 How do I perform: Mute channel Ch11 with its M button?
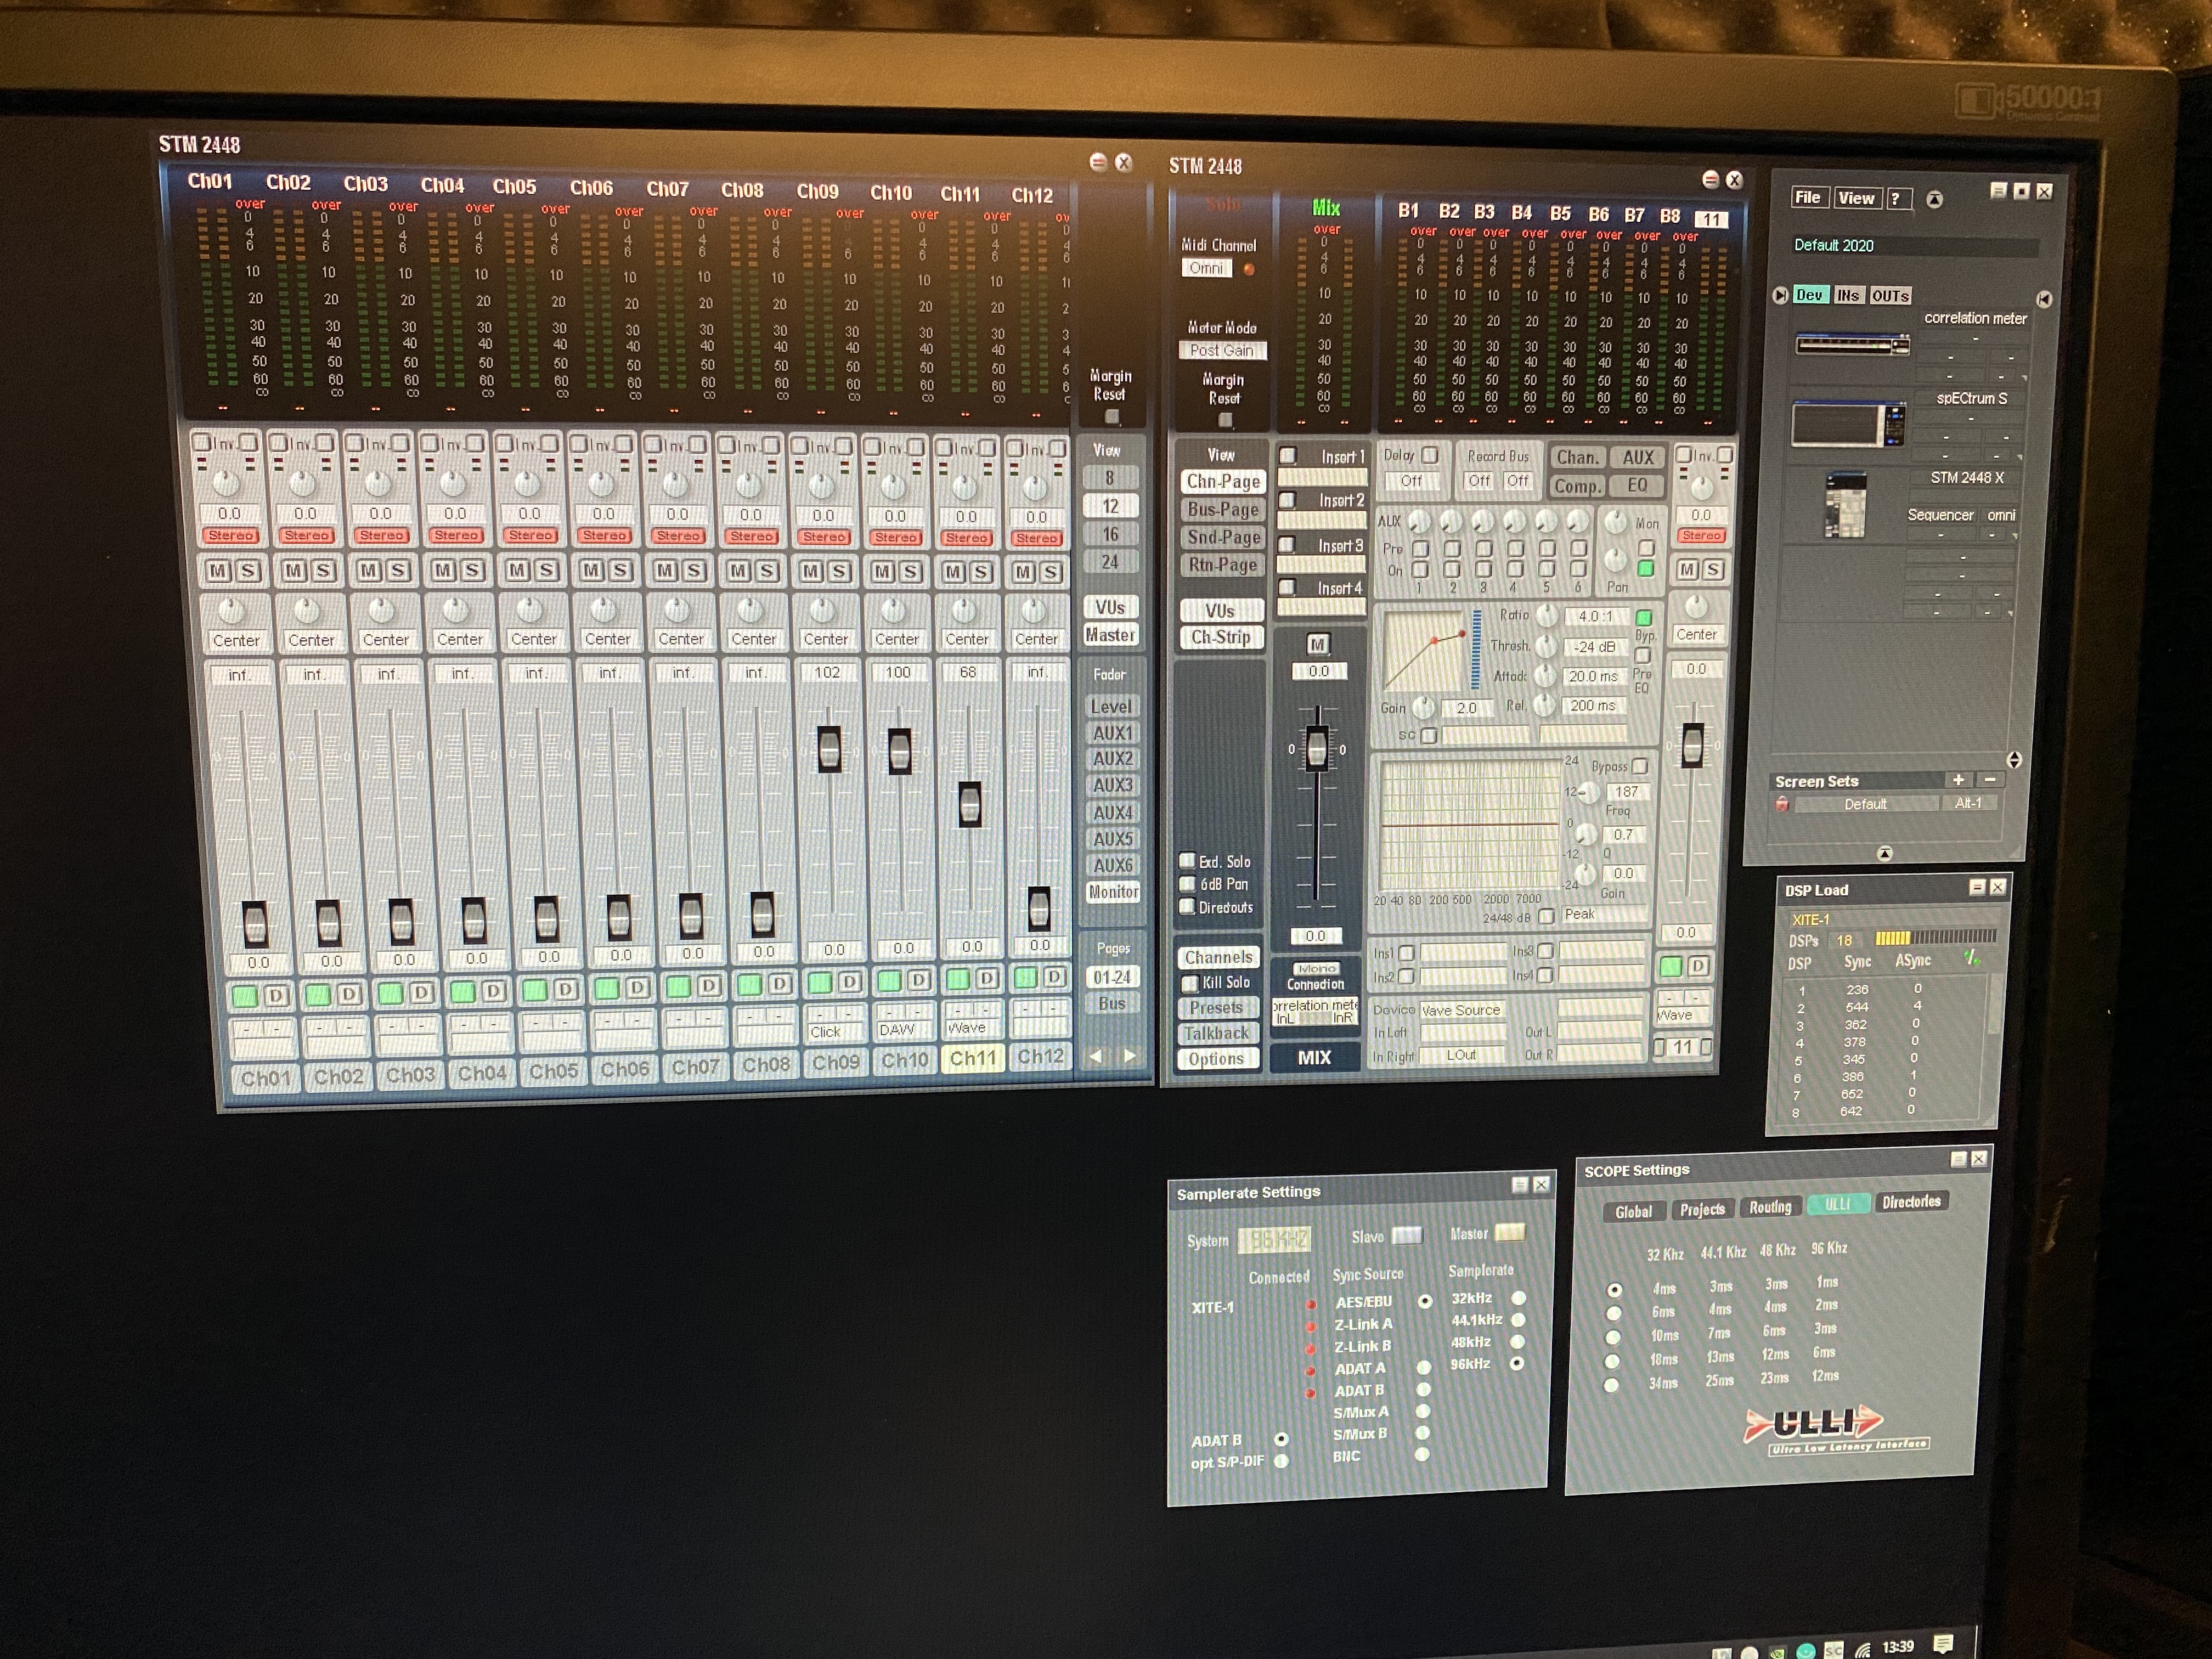click(x=954, y=572)
